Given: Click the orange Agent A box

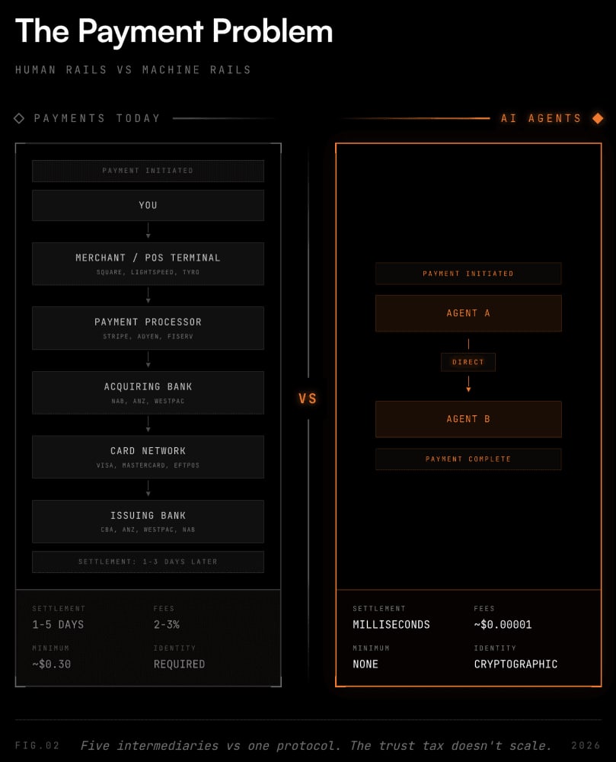Looking at the screenshot, I should (x=468, y=313).
